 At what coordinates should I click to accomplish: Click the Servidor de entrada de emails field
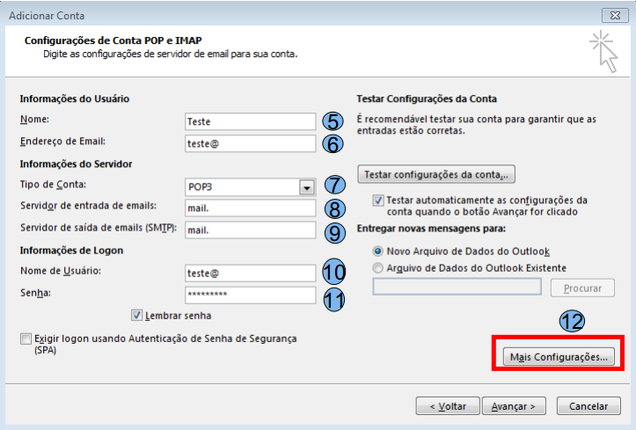coord(250,208)
